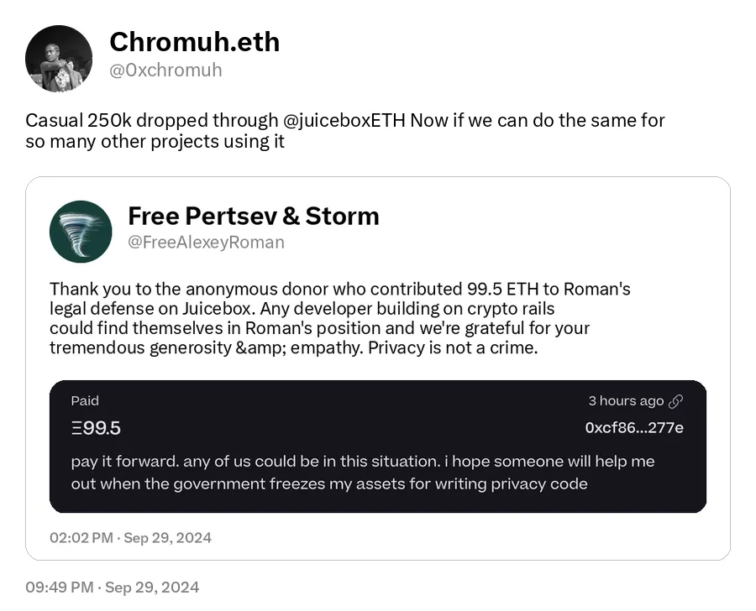Open the @FreeAlexeyRoman handle
756x611 pixels.
click(206, 242)
